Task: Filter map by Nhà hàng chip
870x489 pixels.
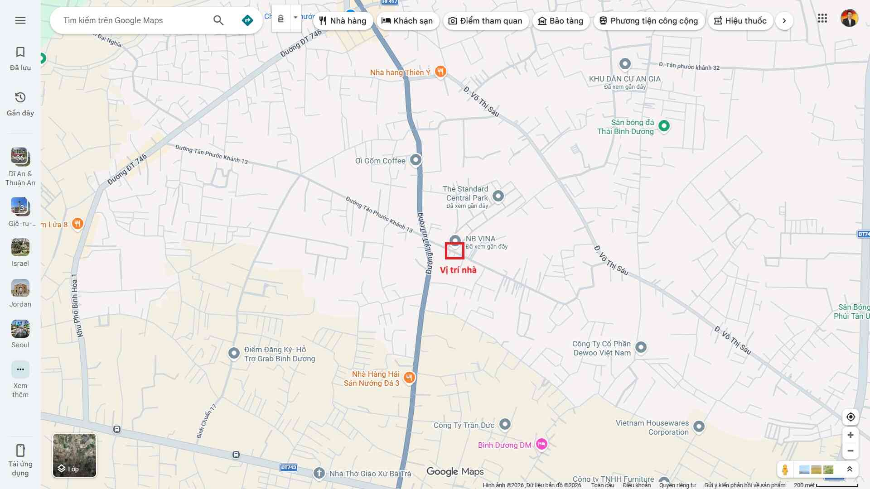Action: [343, 21]
